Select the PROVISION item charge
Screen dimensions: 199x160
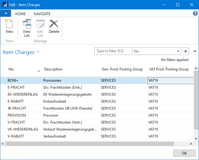(x=17, y=115)
